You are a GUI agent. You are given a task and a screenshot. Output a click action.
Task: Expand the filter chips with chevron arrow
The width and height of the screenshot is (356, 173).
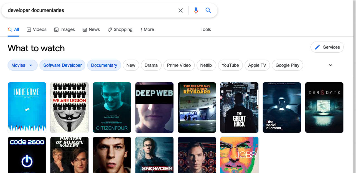pyautogui.click(x=330, y=65)
